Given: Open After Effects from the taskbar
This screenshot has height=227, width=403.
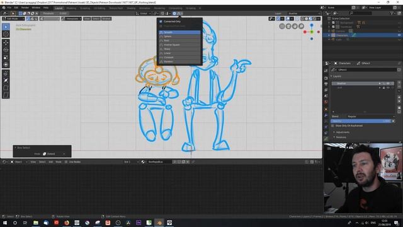Looking at the screenshot, I should tap(139, 223).
